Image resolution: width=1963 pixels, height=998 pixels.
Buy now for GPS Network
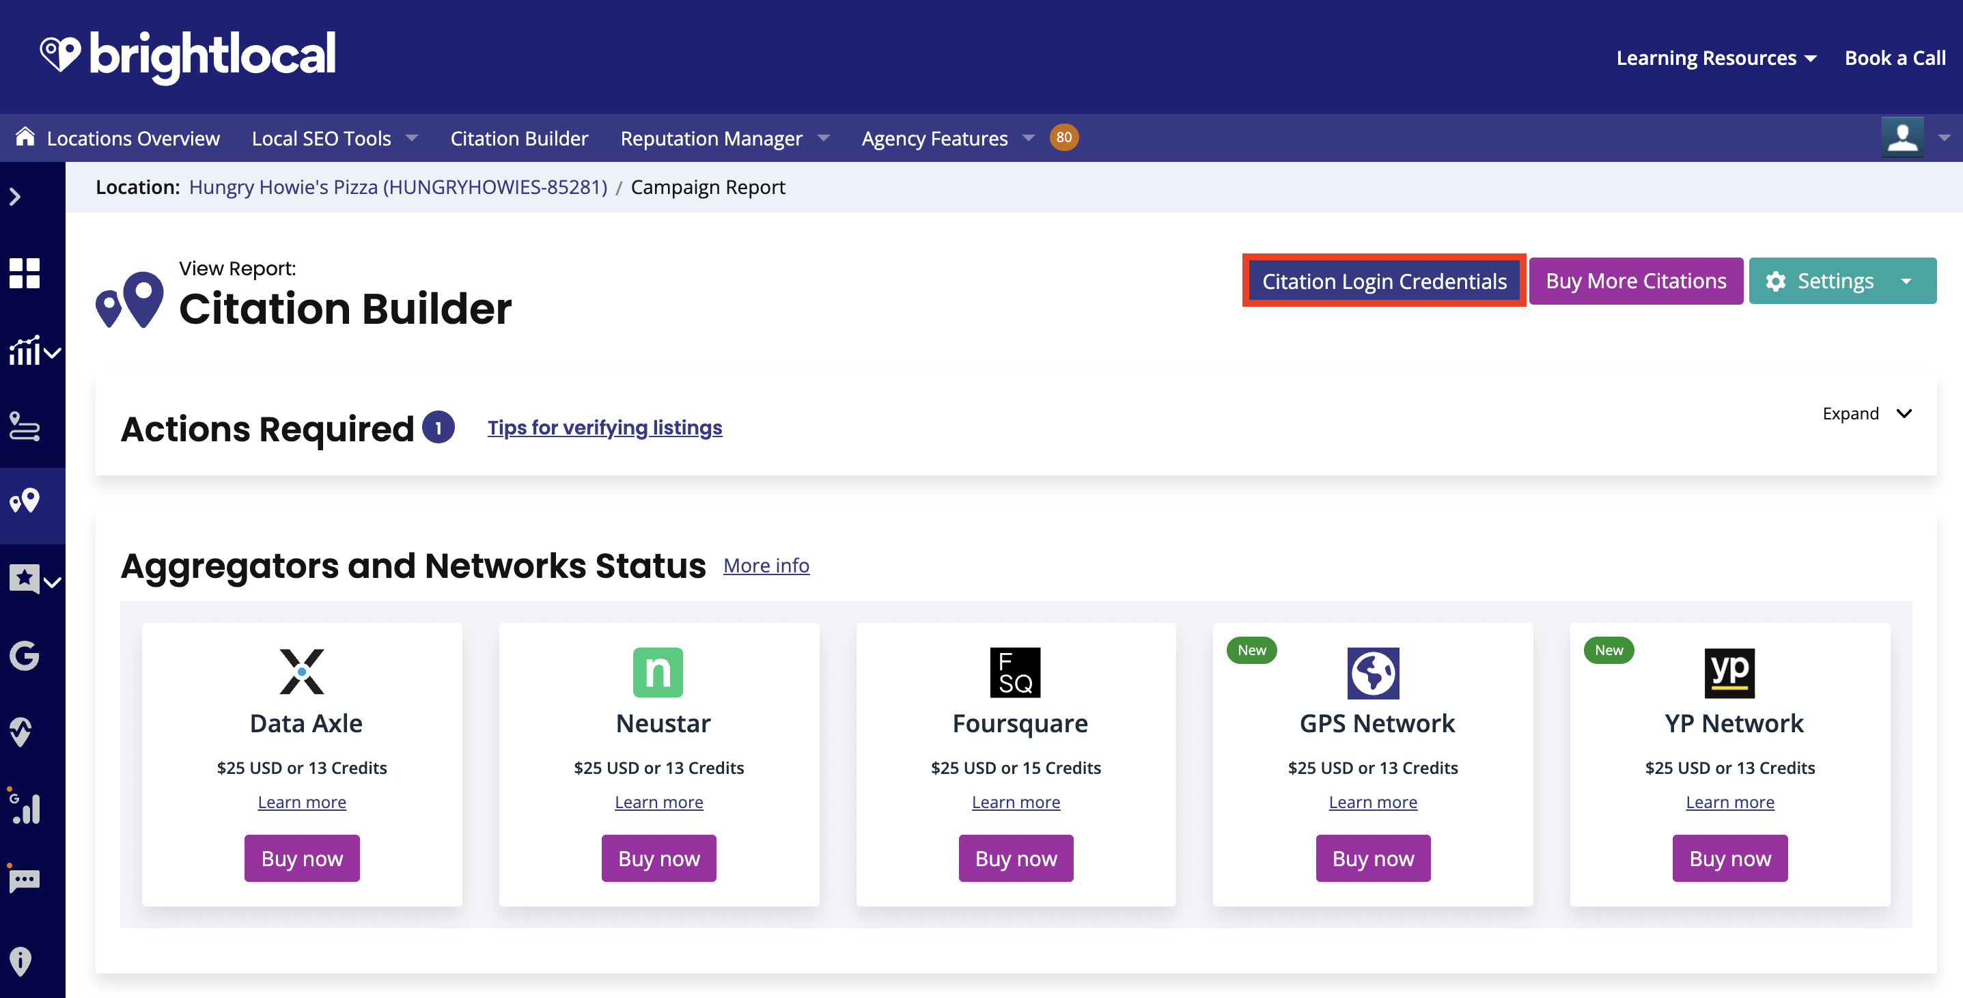[x=1373, y=859]
